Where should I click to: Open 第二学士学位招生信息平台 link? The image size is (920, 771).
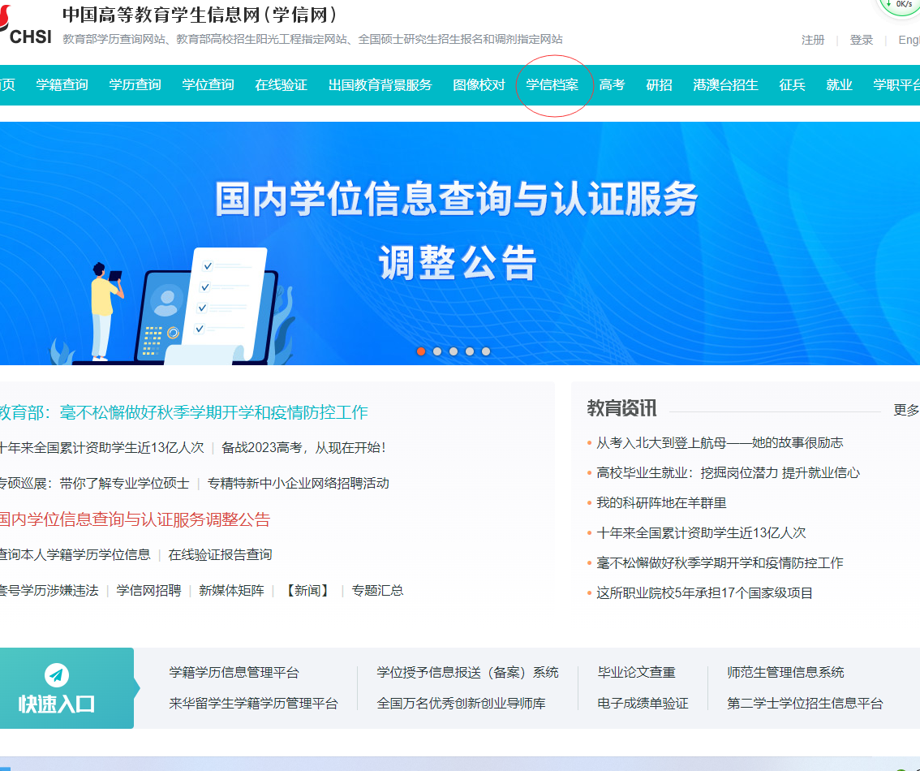coord(805,704)
